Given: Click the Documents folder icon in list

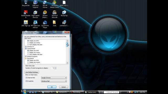Looking at the screenshot, I should tap(26, 58).
